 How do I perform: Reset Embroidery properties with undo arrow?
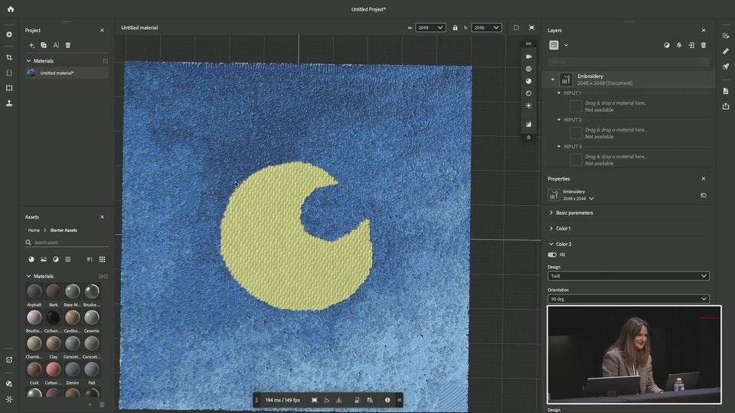(704, 195)
